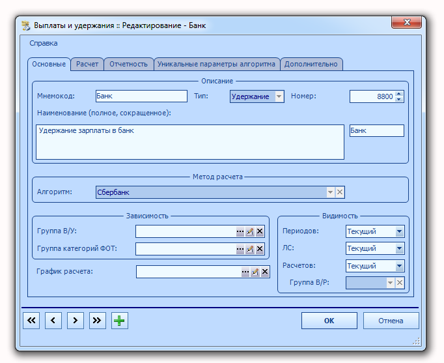Open browse dialog for Группа В/У field

click(x=240, y=231)
